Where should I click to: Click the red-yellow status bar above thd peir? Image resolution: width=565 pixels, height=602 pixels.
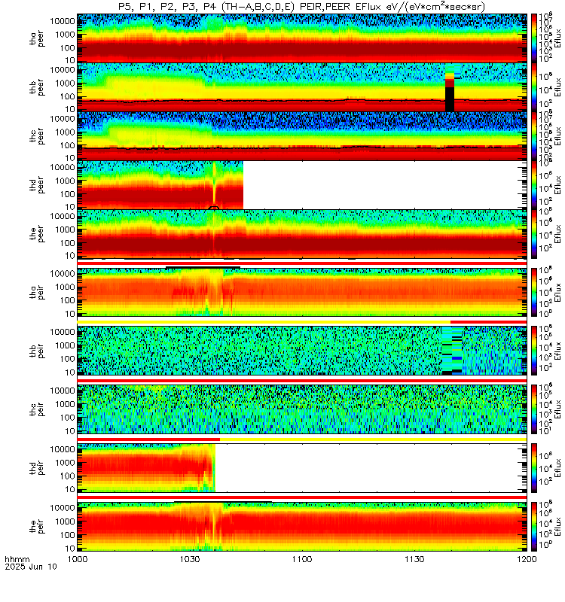point(302,439)
